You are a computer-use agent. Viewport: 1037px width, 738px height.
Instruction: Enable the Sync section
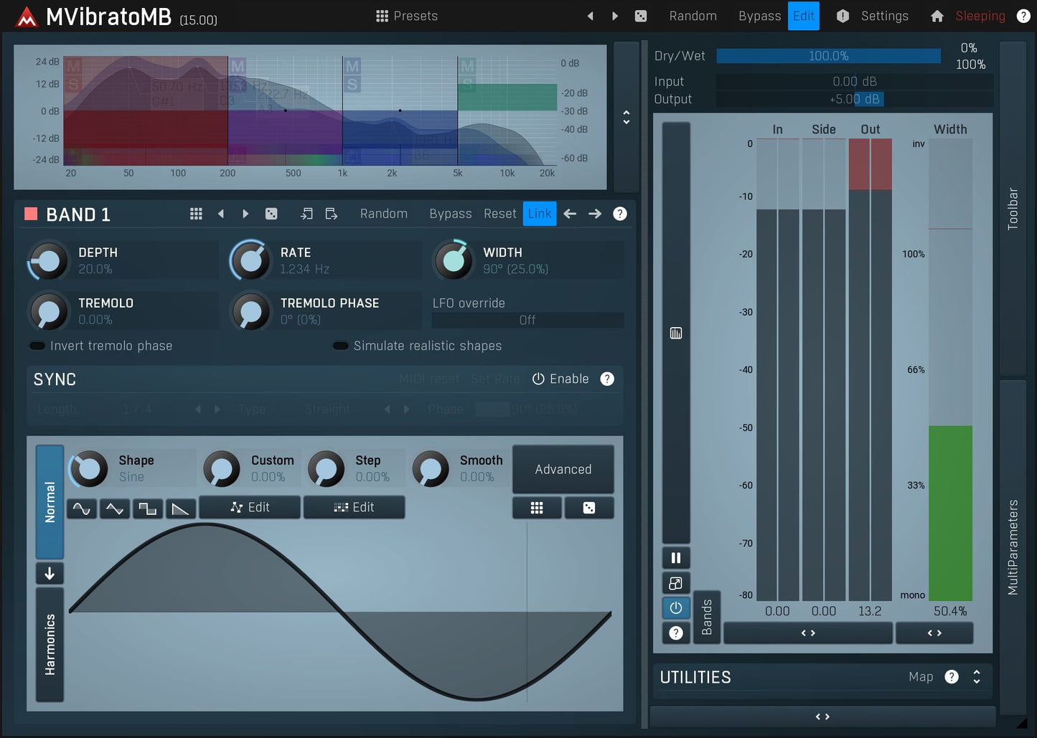point(560,379)
